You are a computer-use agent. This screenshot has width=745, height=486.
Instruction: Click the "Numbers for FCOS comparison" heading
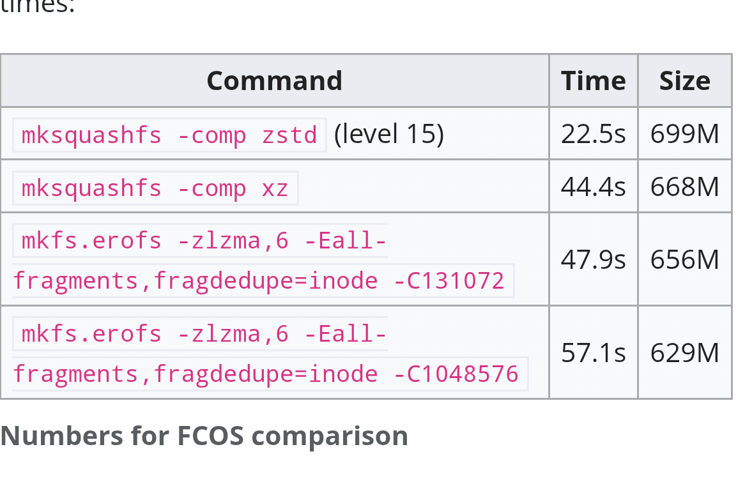[204, 436]
